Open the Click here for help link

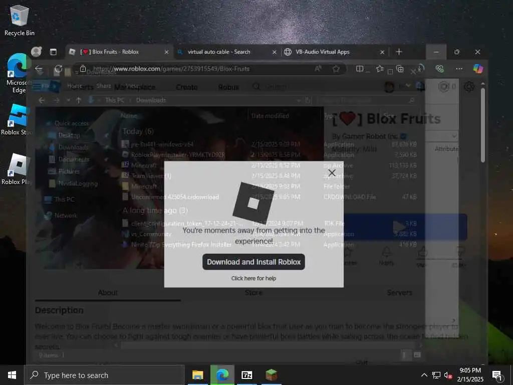[x=253, y=278]
